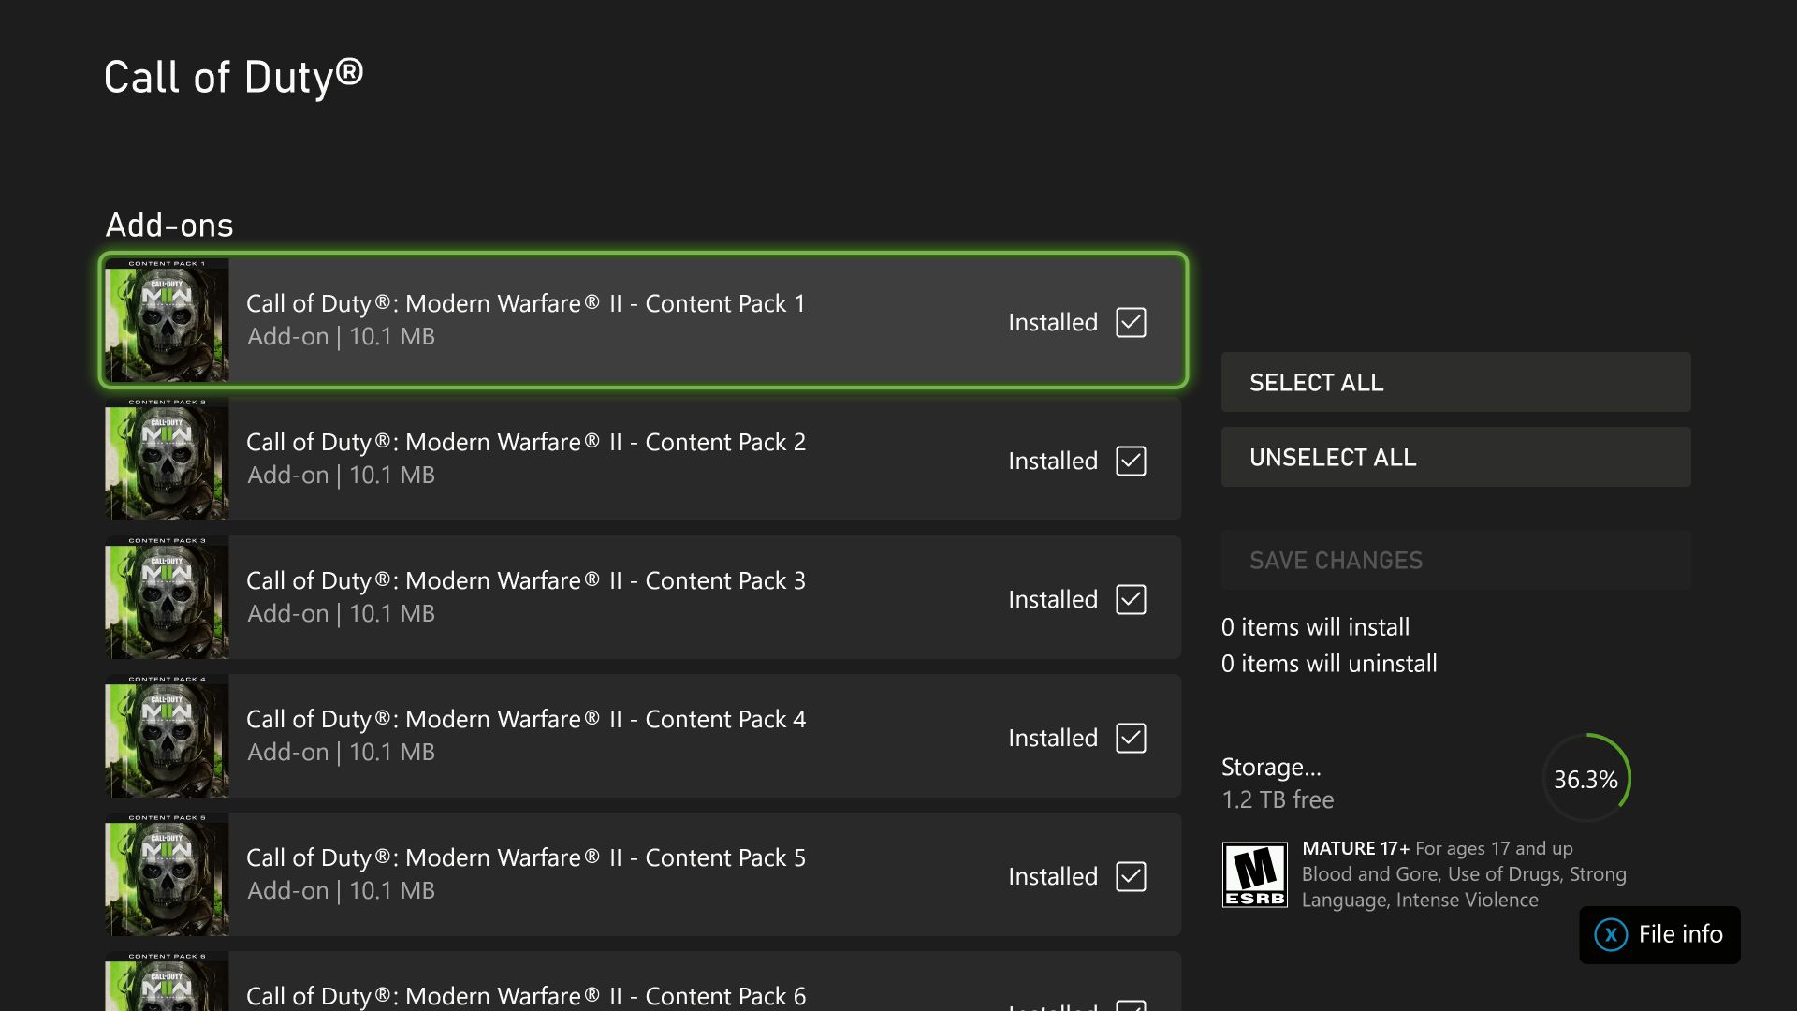Click Content Pack 1 cover art thumbnail
This screenshot has width=1797, height=1011.
tap(166, 320)
